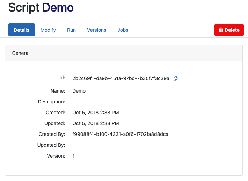
Task: Open the Details tab
Action: 22,30
